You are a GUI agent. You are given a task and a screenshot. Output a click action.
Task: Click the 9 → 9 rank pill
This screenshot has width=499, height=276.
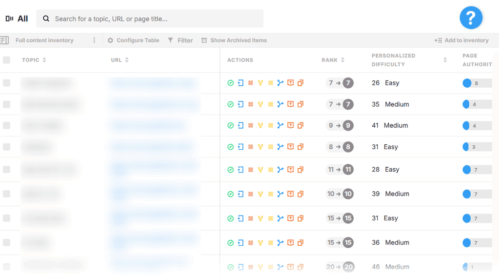pyautogui.click(x=340, y=125)
